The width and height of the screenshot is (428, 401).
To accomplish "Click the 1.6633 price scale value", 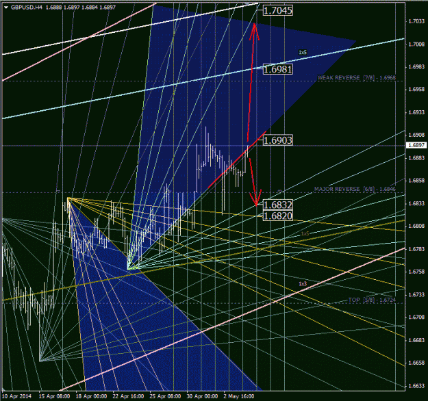I will pyautogui.click(x=416, y=386).
